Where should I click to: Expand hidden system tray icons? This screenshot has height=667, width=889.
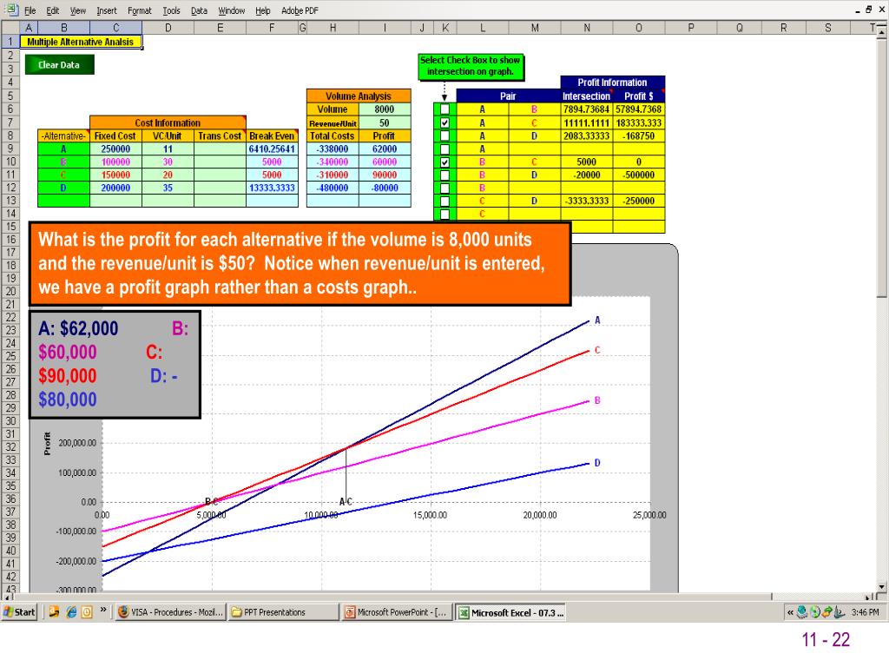pyautogui.click(x=790, y=612)
